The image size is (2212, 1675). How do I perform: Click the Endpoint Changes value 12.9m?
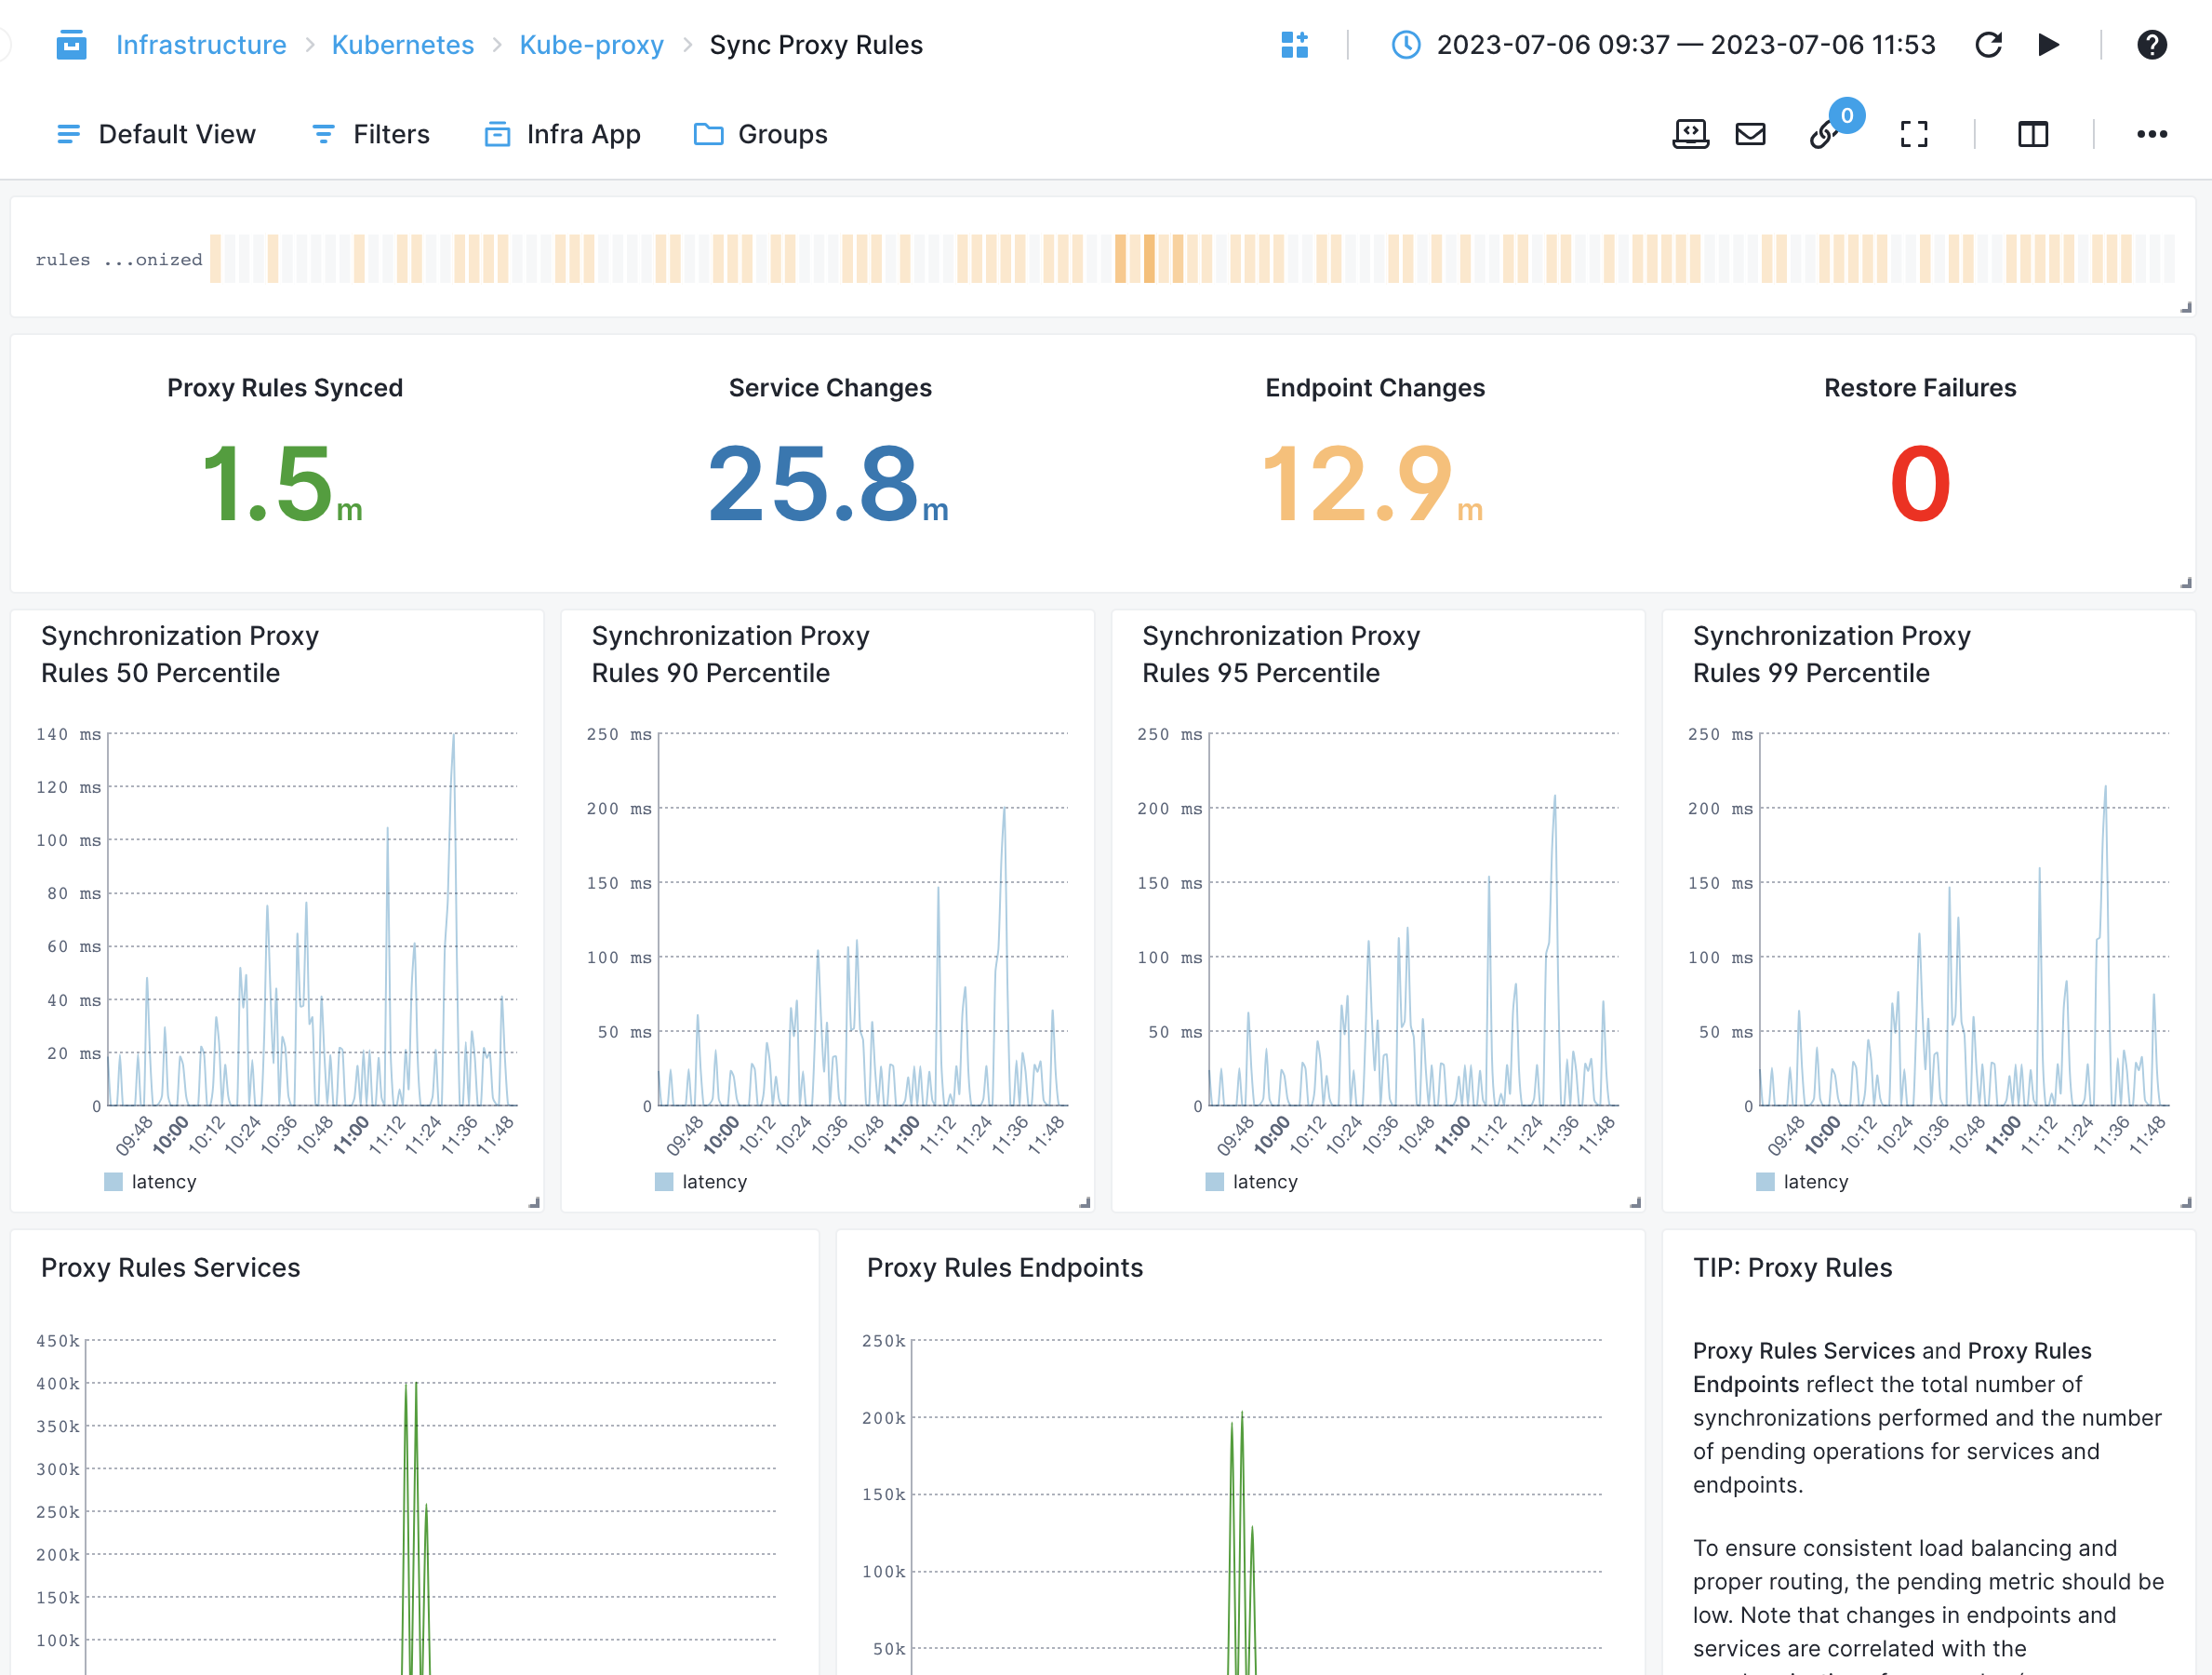coord(1372,484)
